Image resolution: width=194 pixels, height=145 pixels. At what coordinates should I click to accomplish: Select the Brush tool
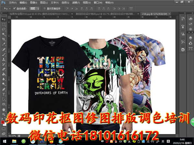4,54
